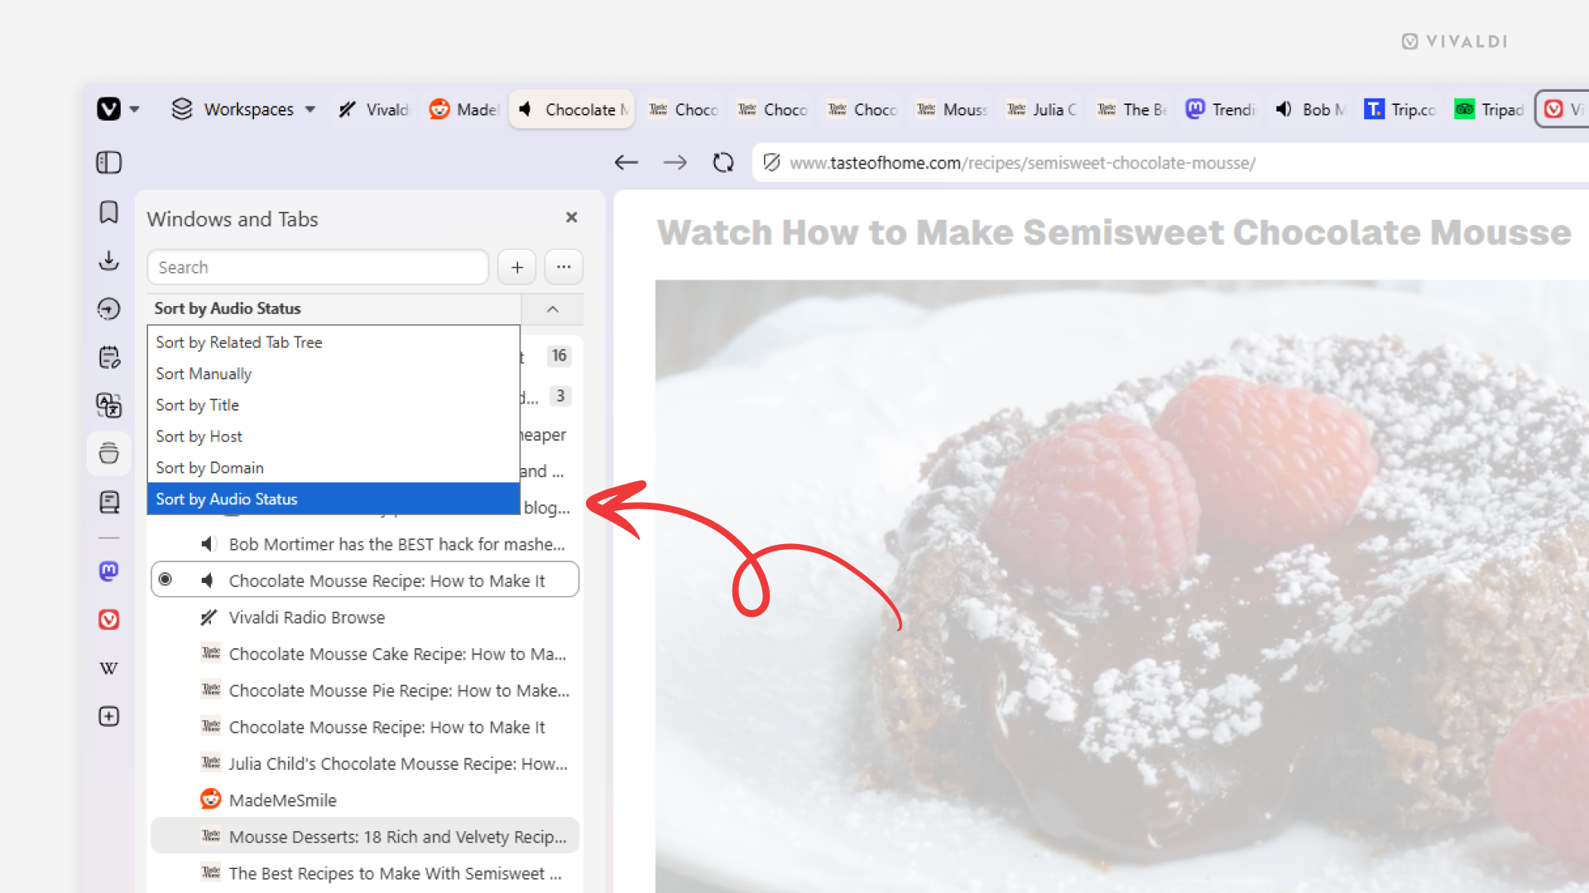Expand the Vivaldi menu arrow
Screen dimensions: 1589x893
point(135,109)
